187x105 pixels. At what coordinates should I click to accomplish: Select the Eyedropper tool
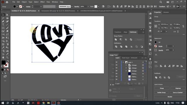[3, 48]
